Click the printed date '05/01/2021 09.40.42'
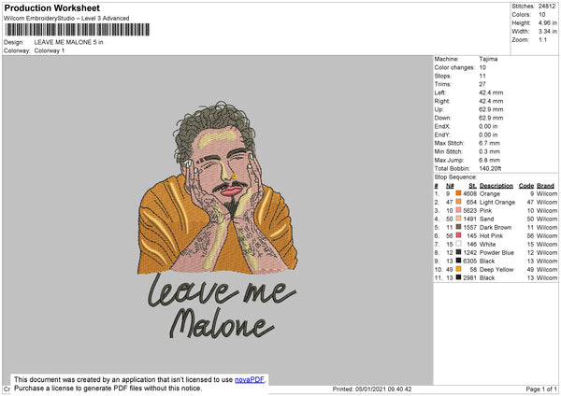 383,389
